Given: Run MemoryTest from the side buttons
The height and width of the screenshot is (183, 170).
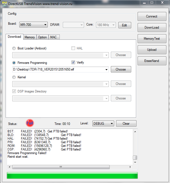Looking at the screenshot, I should point(152,39).
